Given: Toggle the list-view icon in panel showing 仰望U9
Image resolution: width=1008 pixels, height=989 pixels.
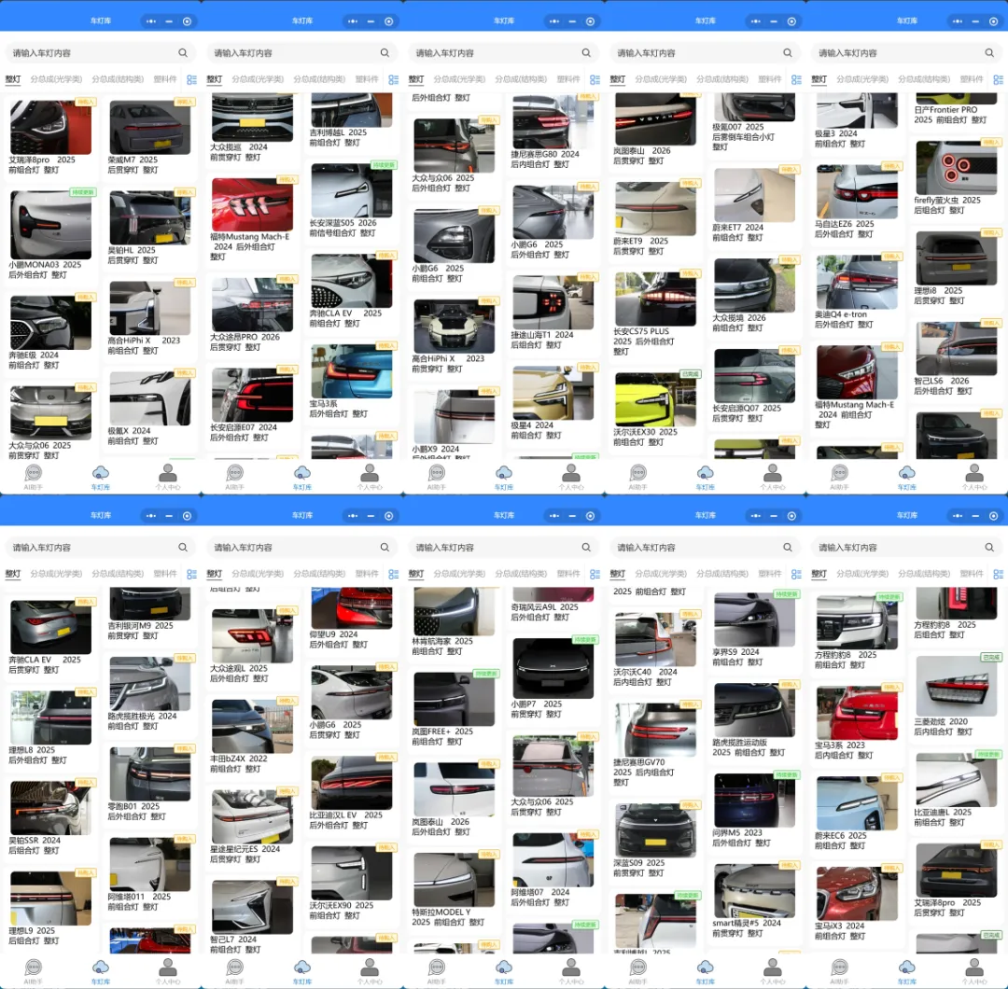Looking at the screenshot, I should [394, 574].
